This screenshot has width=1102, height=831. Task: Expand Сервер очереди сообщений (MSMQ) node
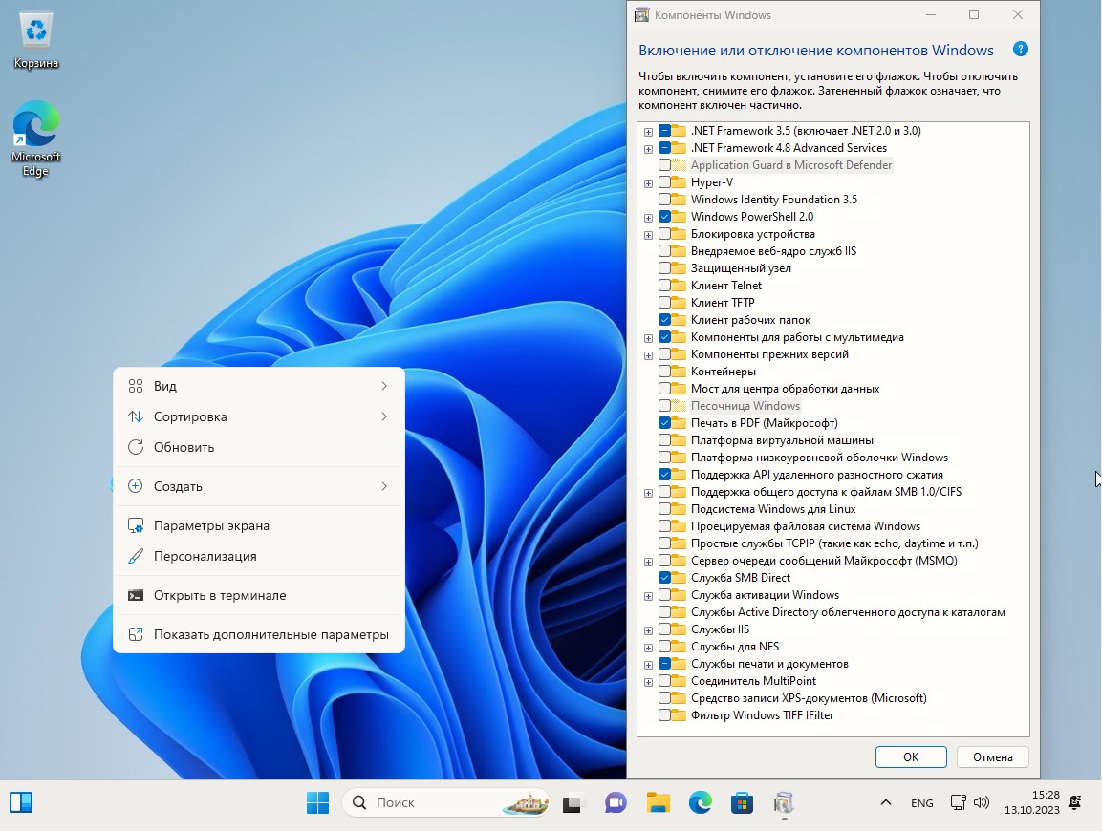pos(648,562)
